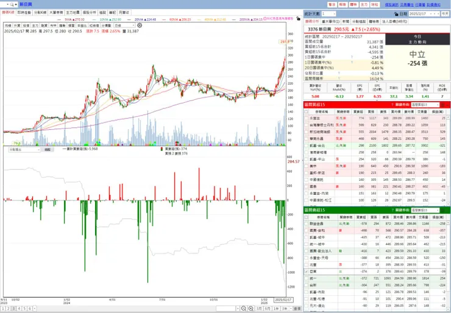Switch to the 分點K線 tab
The height and width of the screenshot is (313, 451).
pyautogui.click(x=40, y=13)
